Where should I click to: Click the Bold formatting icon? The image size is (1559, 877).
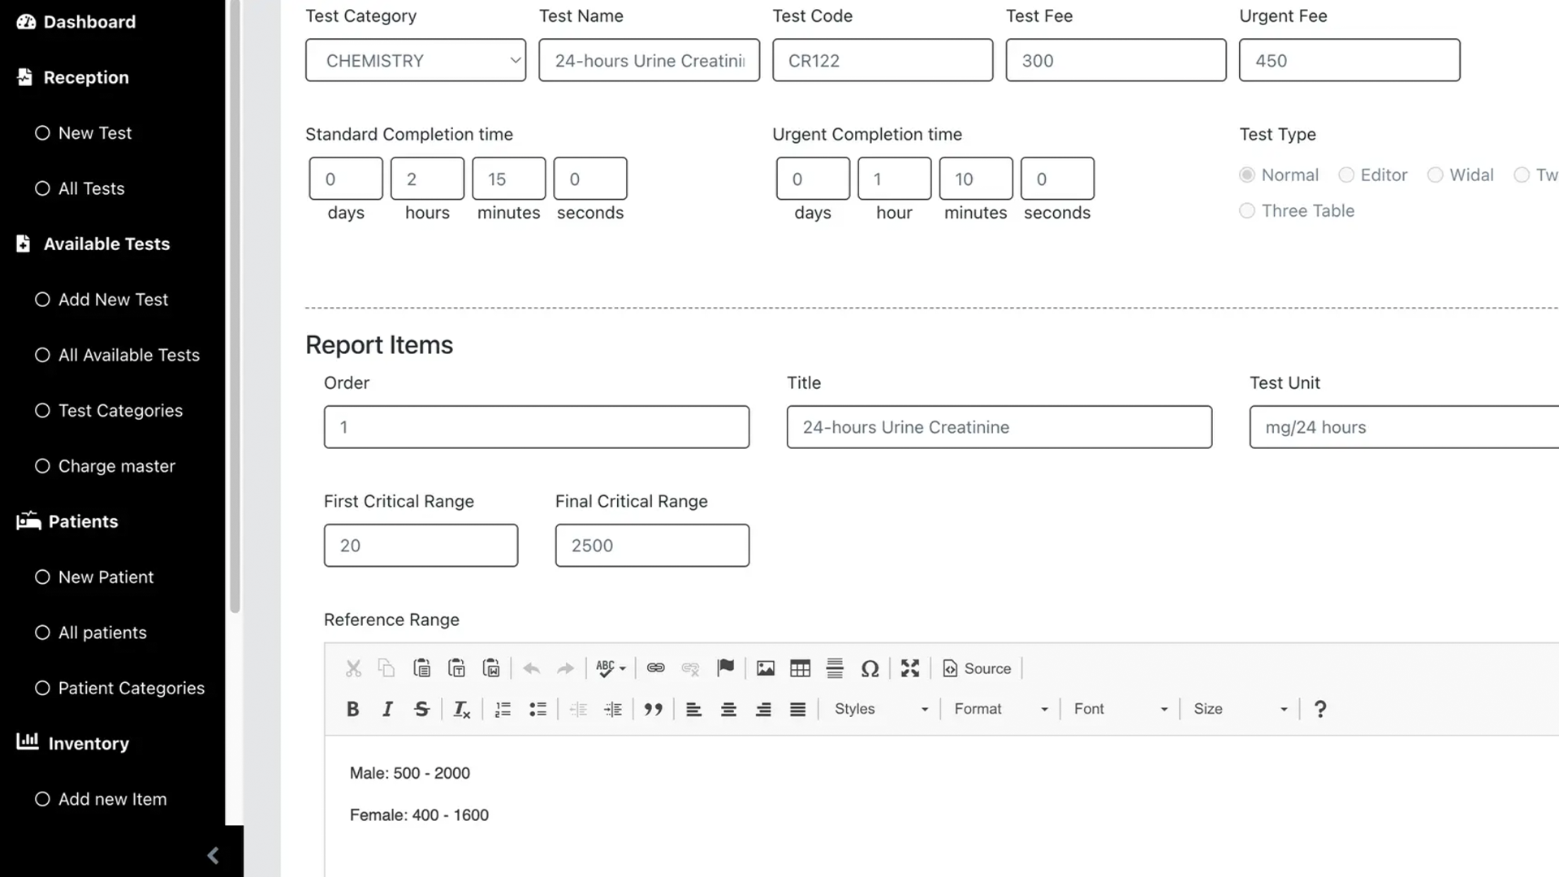click(352, 709)
